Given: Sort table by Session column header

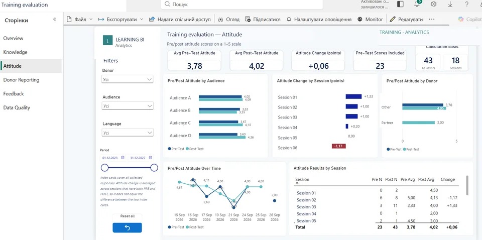Looking at the screenshot, I should point(302,179).
